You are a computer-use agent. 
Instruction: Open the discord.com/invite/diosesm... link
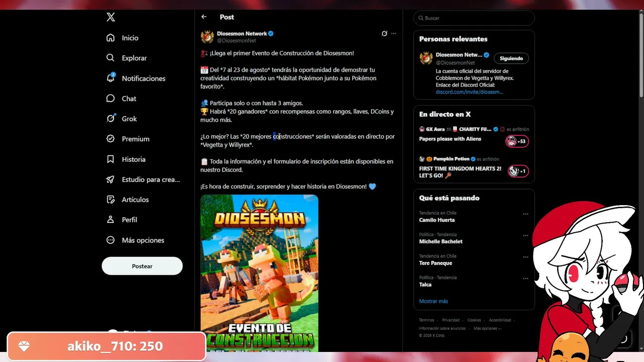click(x=469, y=93)
